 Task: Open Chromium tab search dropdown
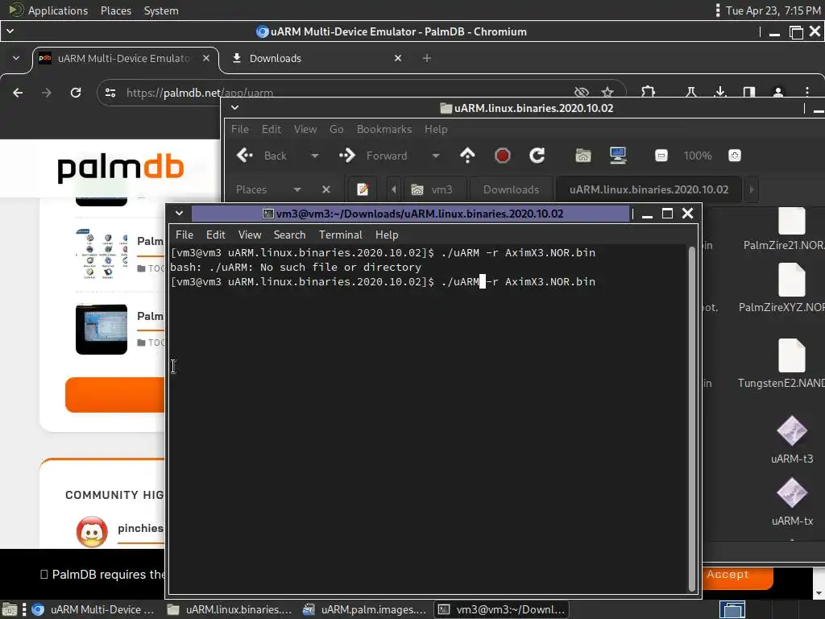(16, 58)
